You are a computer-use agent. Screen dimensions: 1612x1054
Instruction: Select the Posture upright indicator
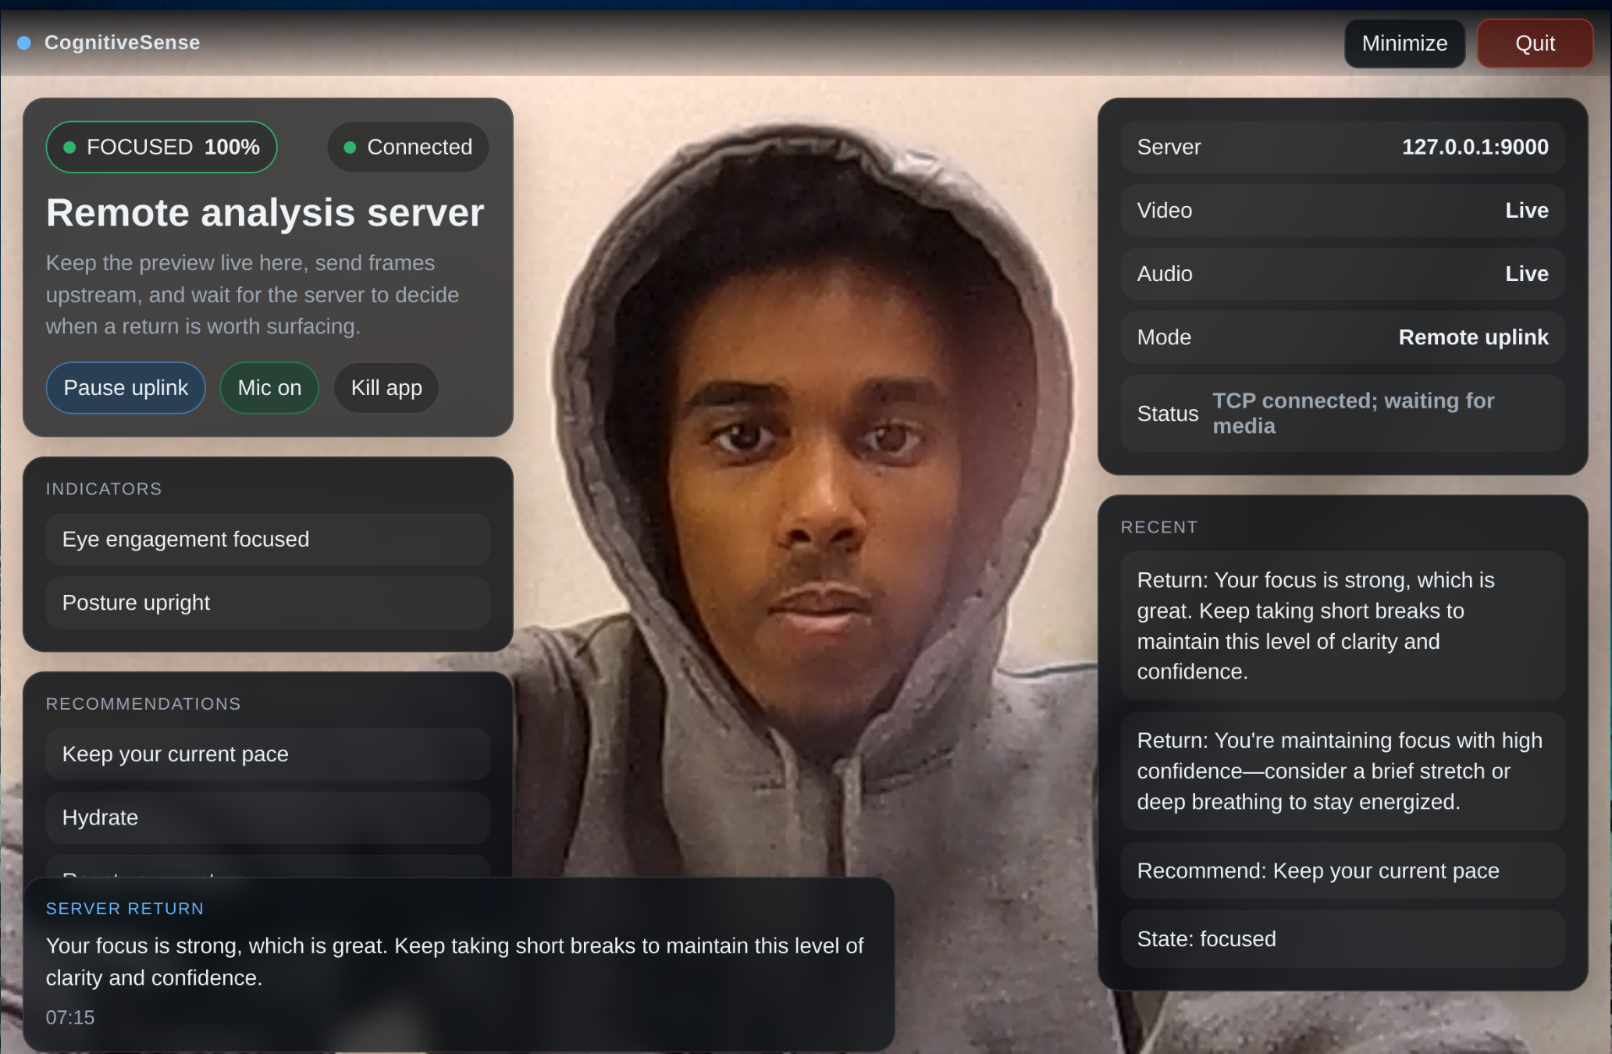[x=268, y=603]
